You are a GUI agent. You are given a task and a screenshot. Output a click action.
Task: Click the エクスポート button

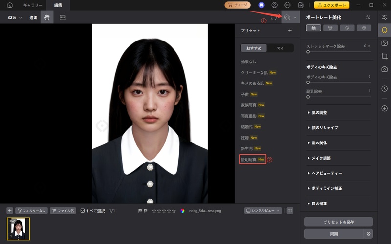click(x=332, y=5)
